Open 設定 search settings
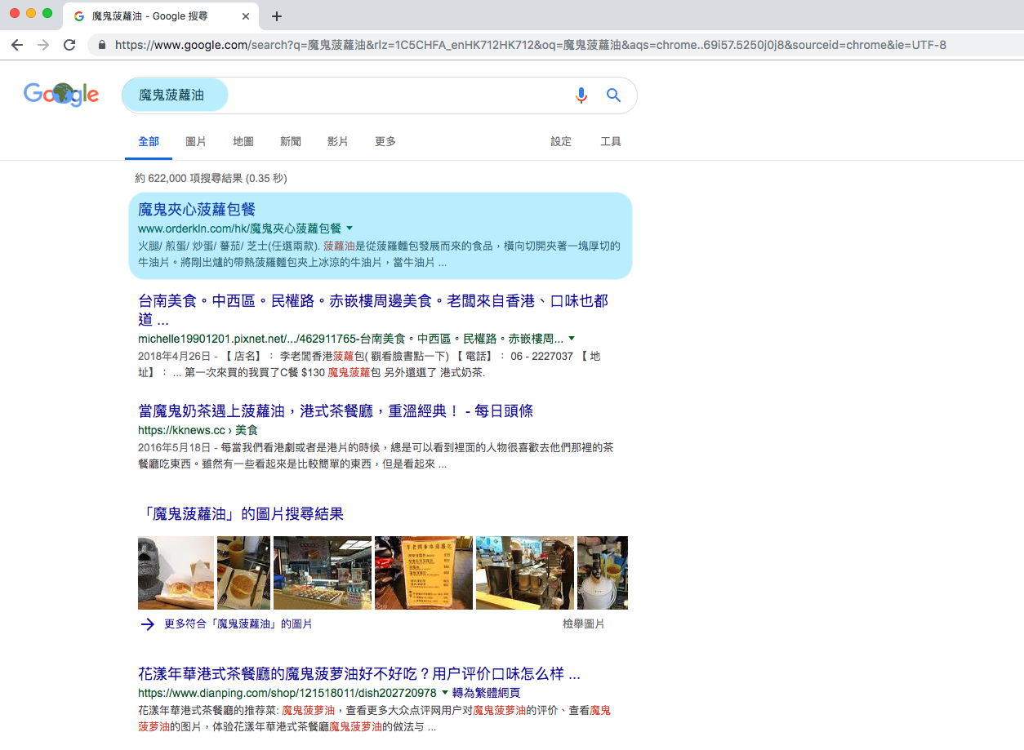This screenshot has height=750, width=1024. [x=561, y=141]
